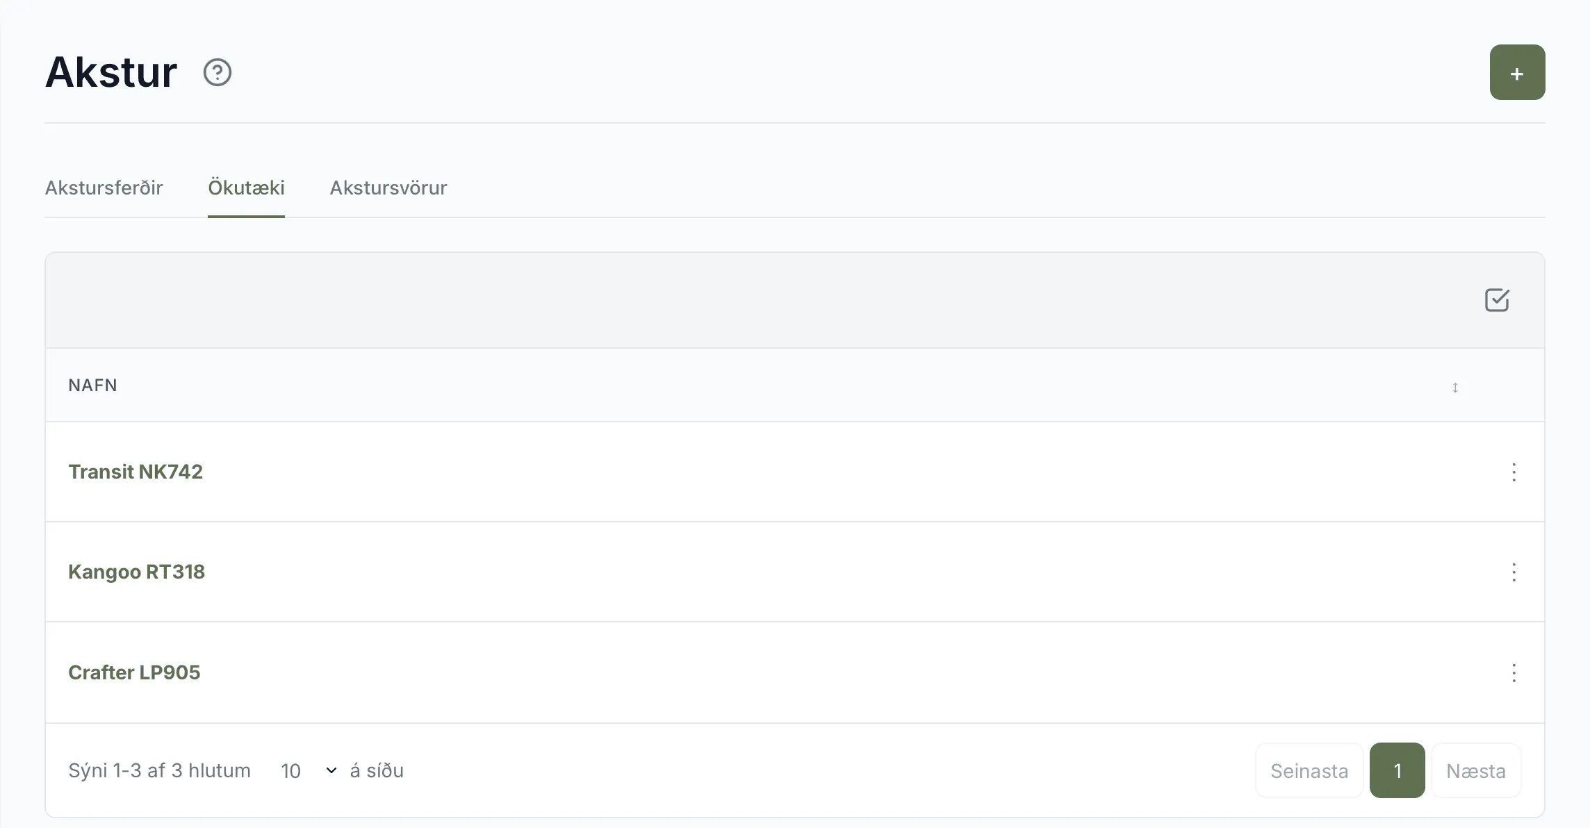Click the 'Sýni 1-3 af 3 hlutum' text
The height and width of the screenshot is (828, 1590).
(159, 770)
